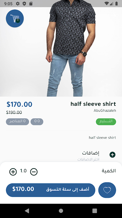Viewport: 122px width, 218px height.
Task: Tap Android back navigation button
Action: (27, 211)
